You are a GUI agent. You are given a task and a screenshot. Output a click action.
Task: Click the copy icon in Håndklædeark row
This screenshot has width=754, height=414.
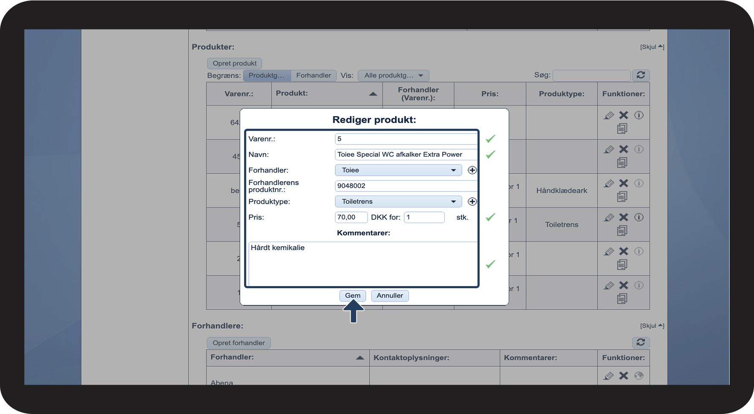tap(622, 197)
